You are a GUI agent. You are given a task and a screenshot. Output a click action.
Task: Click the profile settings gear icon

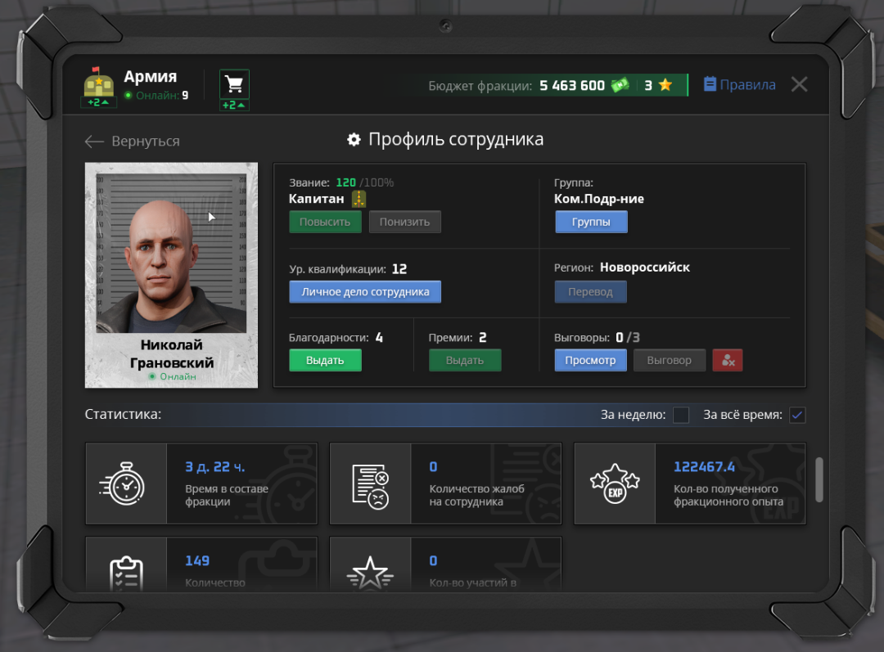point(354,140)
